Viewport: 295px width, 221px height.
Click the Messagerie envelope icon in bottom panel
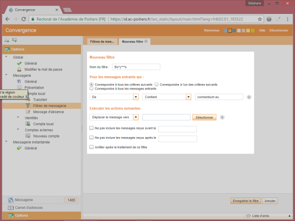click(11, 200)
